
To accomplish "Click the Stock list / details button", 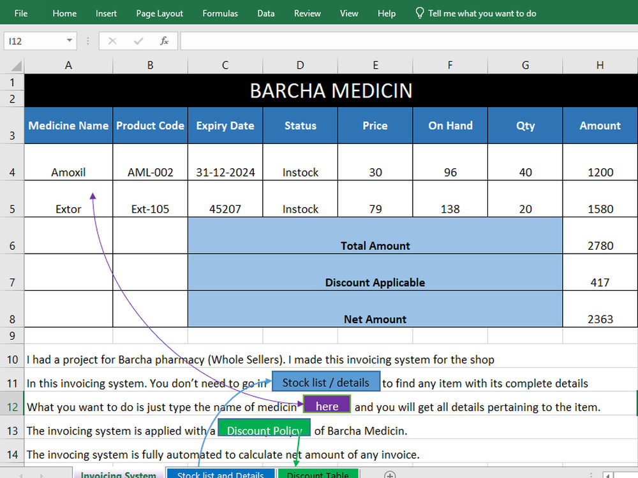I will coord(326,382).
